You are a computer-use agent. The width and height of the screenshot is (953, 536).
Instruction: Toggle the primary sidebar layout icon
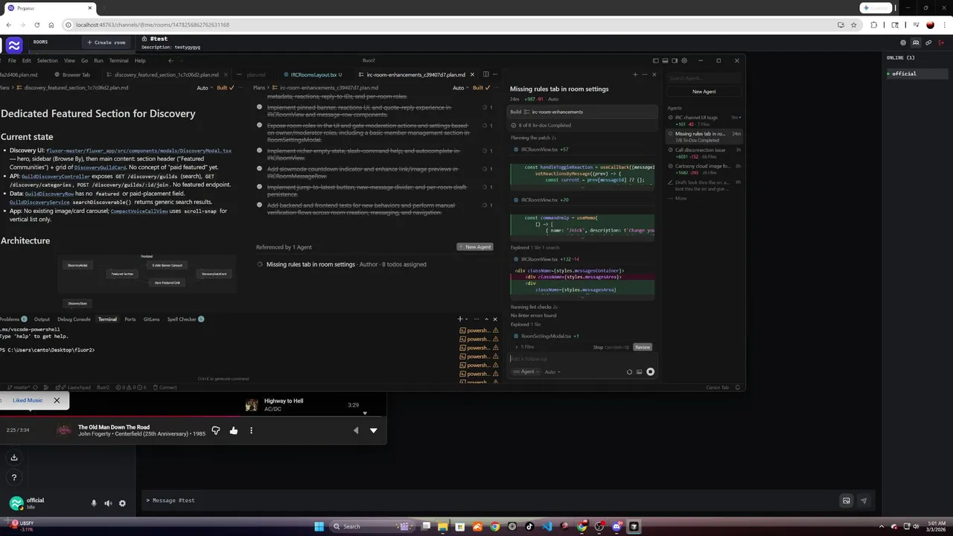point(656,60)
